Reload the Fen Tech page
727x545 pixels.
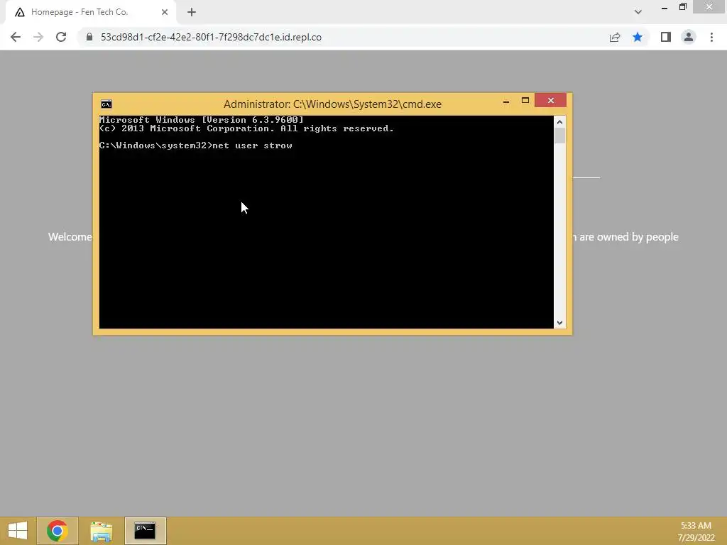[61, 37]
